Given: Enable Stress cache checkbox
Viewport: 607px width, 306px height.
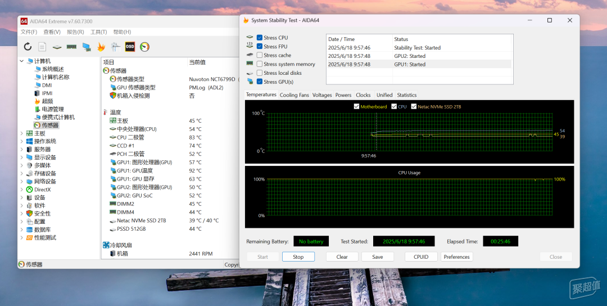Looking at the screenshot, I should point(259,55).
